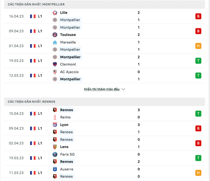
Task: Click the Lille club crest icon
Action: (55, 13)
